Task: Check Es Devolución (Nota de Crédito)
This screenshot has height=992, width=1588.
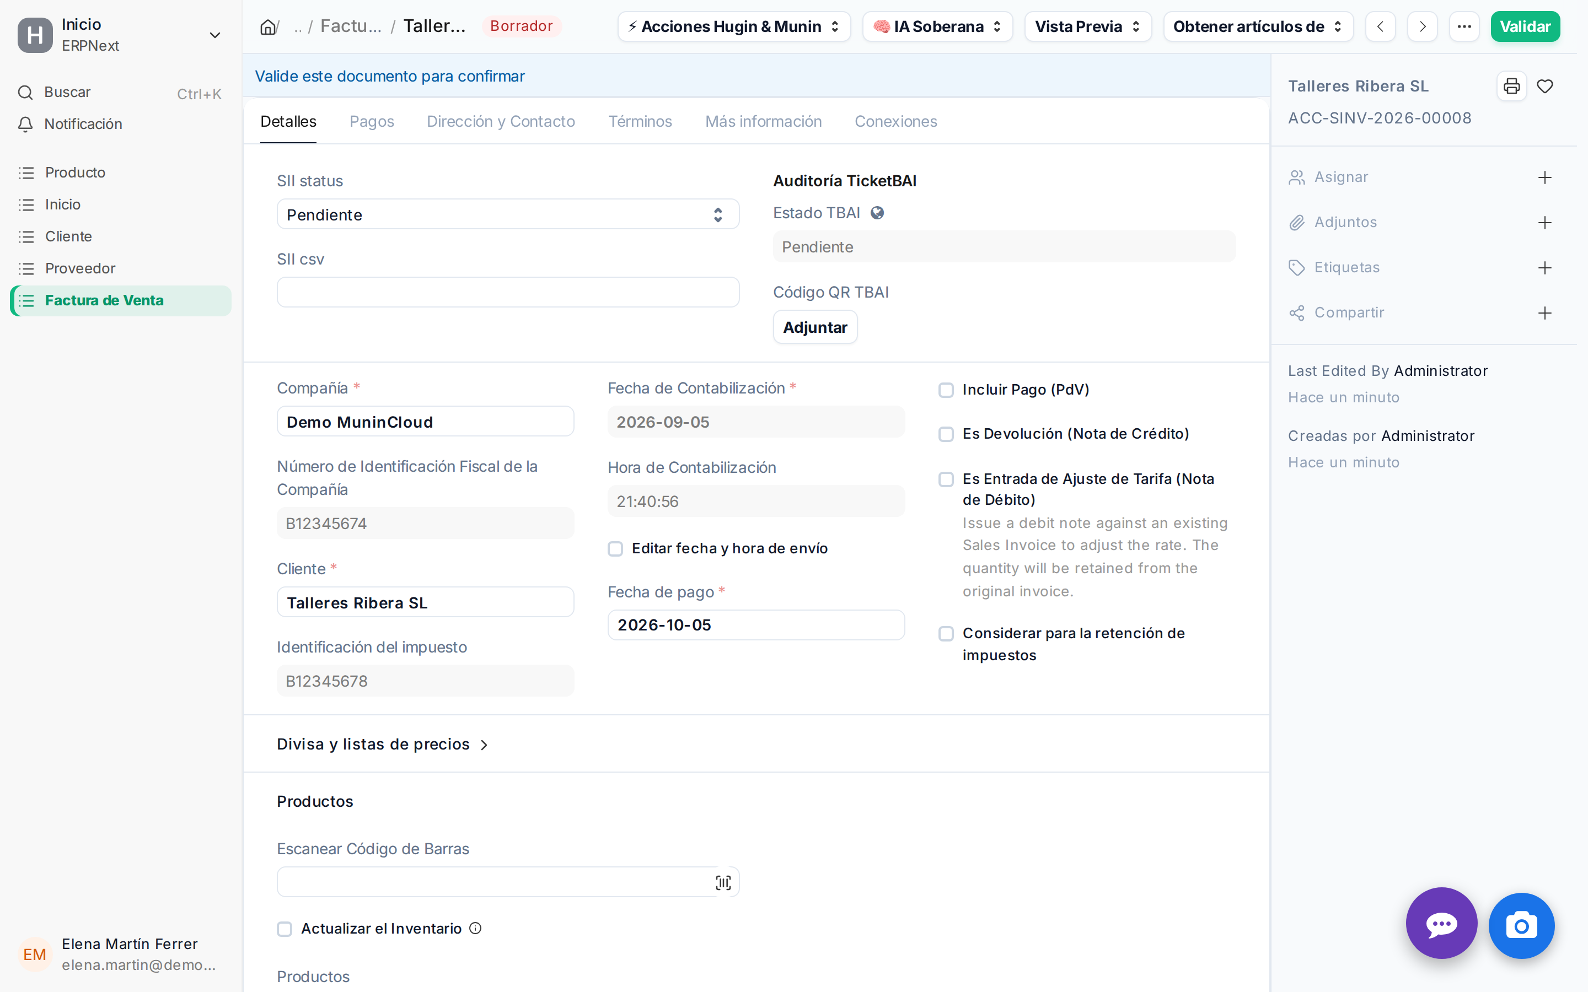Action: (946, 434)
